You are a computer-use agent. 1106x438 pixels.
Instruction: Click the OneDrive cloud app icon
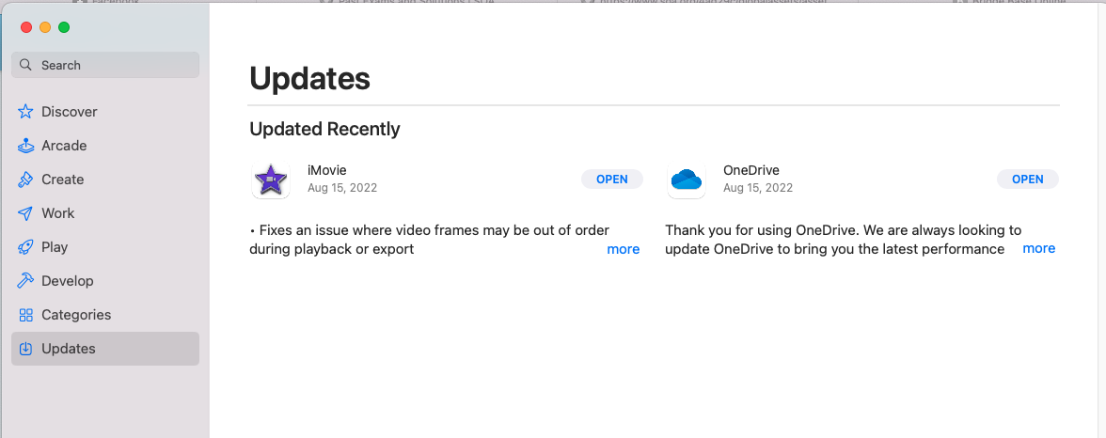coord(687,180)
